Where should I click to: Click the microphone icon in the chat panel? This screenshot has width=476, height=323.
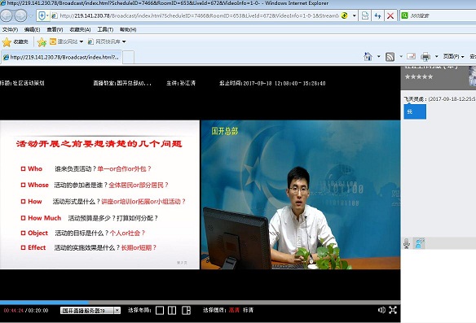click(x=407, y=243)
